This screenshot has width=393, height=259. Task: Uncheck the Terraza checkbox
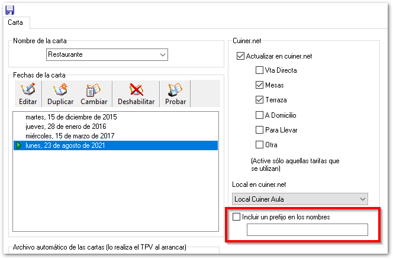[259, 100]
